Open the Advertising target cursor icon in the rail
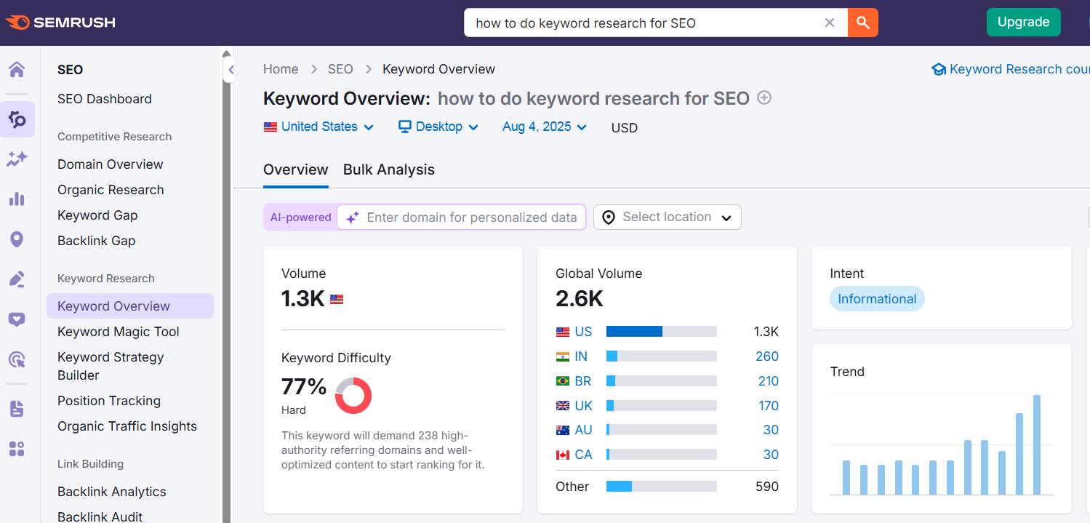This screenshot has width=1090, height=523. [17, 359]
